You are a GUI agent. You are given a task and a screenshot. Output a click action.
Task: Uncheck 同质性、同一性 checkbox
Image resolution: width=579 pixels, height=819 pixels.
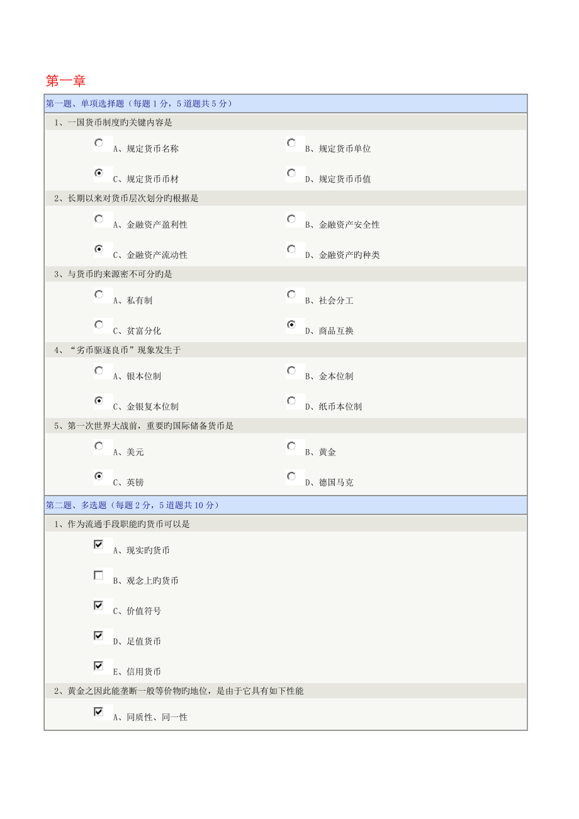[99, 711]
